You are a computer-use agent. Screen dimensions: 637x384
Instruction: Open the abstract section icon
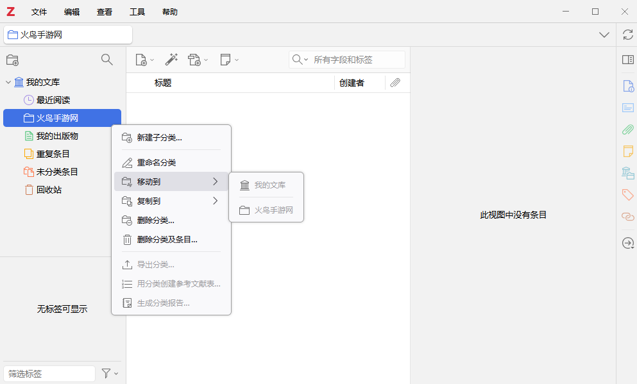coord(627,108)
